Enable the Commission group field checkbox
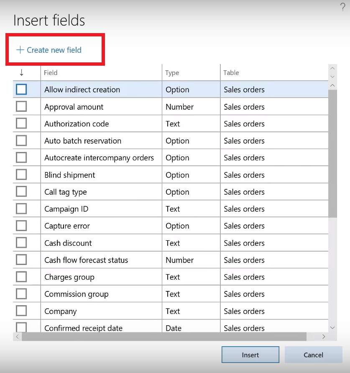 pyautogui.click(x=21, y=294)
